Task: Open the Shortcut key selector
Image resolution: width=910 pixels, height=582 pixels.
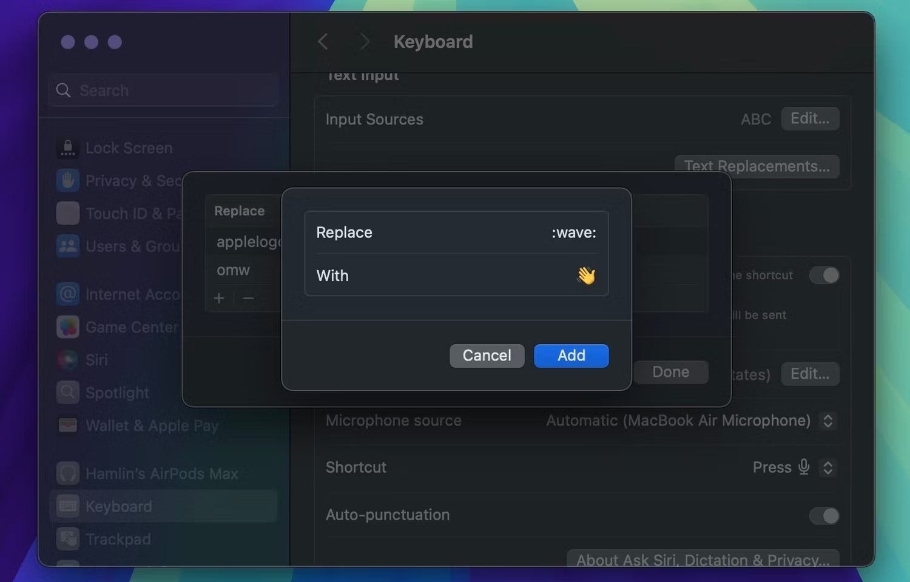Action: (x=828, y=467)
